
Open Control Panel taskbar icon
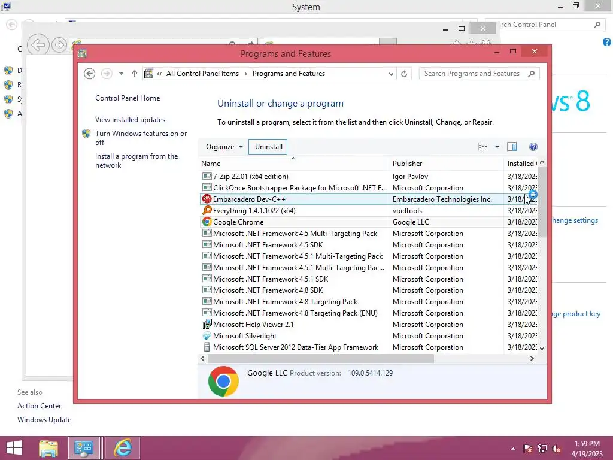click(x=84, y=448)
